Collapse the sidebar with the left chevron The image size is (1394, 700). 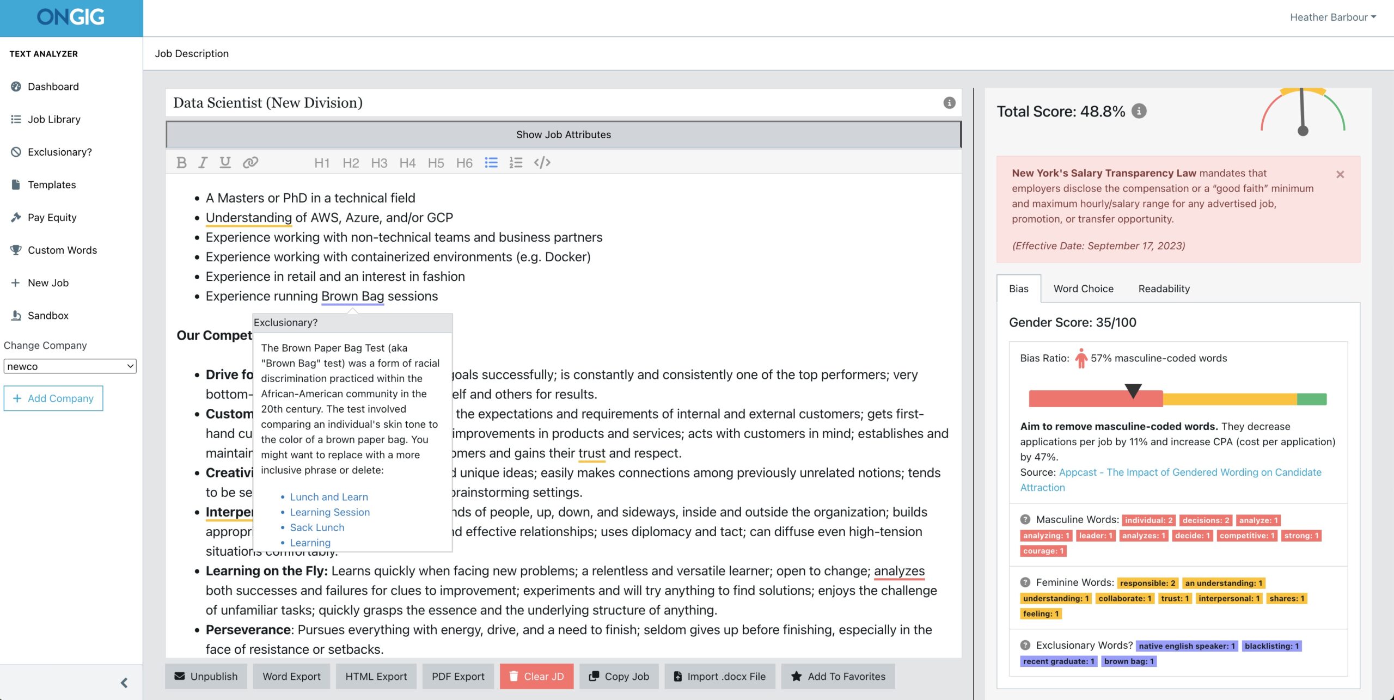(x=124, y=683)
